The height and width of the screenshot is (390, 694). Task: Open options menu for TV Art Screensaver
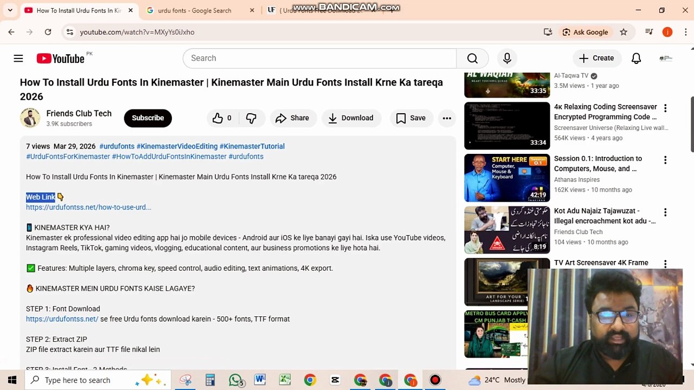click(x=665, y=264)
